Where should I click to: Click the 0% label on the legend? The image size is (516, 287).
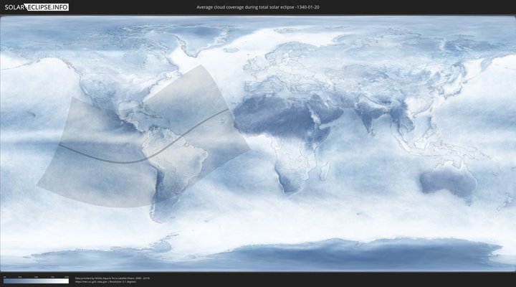(4, 276)
